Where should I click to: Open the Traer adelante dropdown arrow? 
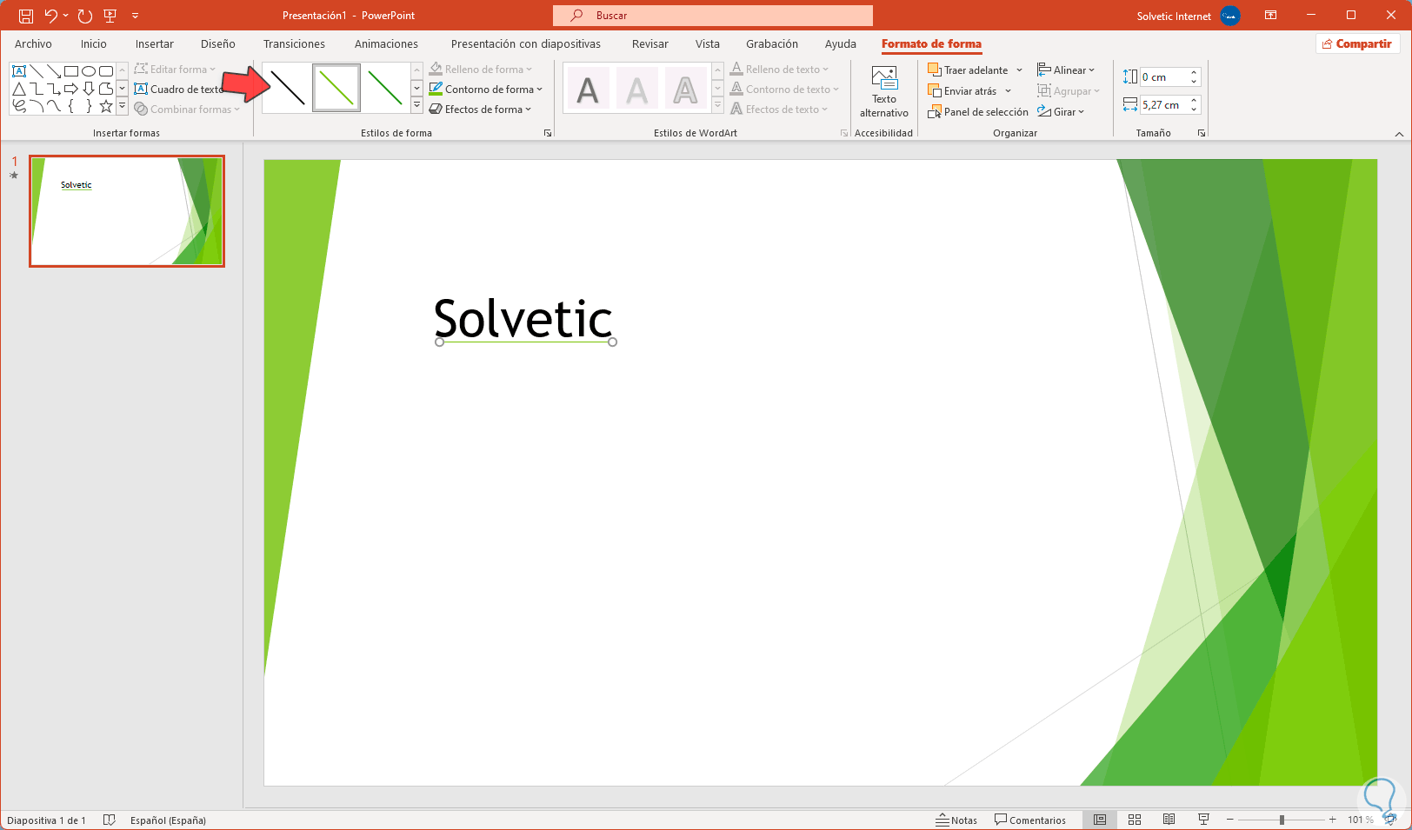coord(1019,70)
